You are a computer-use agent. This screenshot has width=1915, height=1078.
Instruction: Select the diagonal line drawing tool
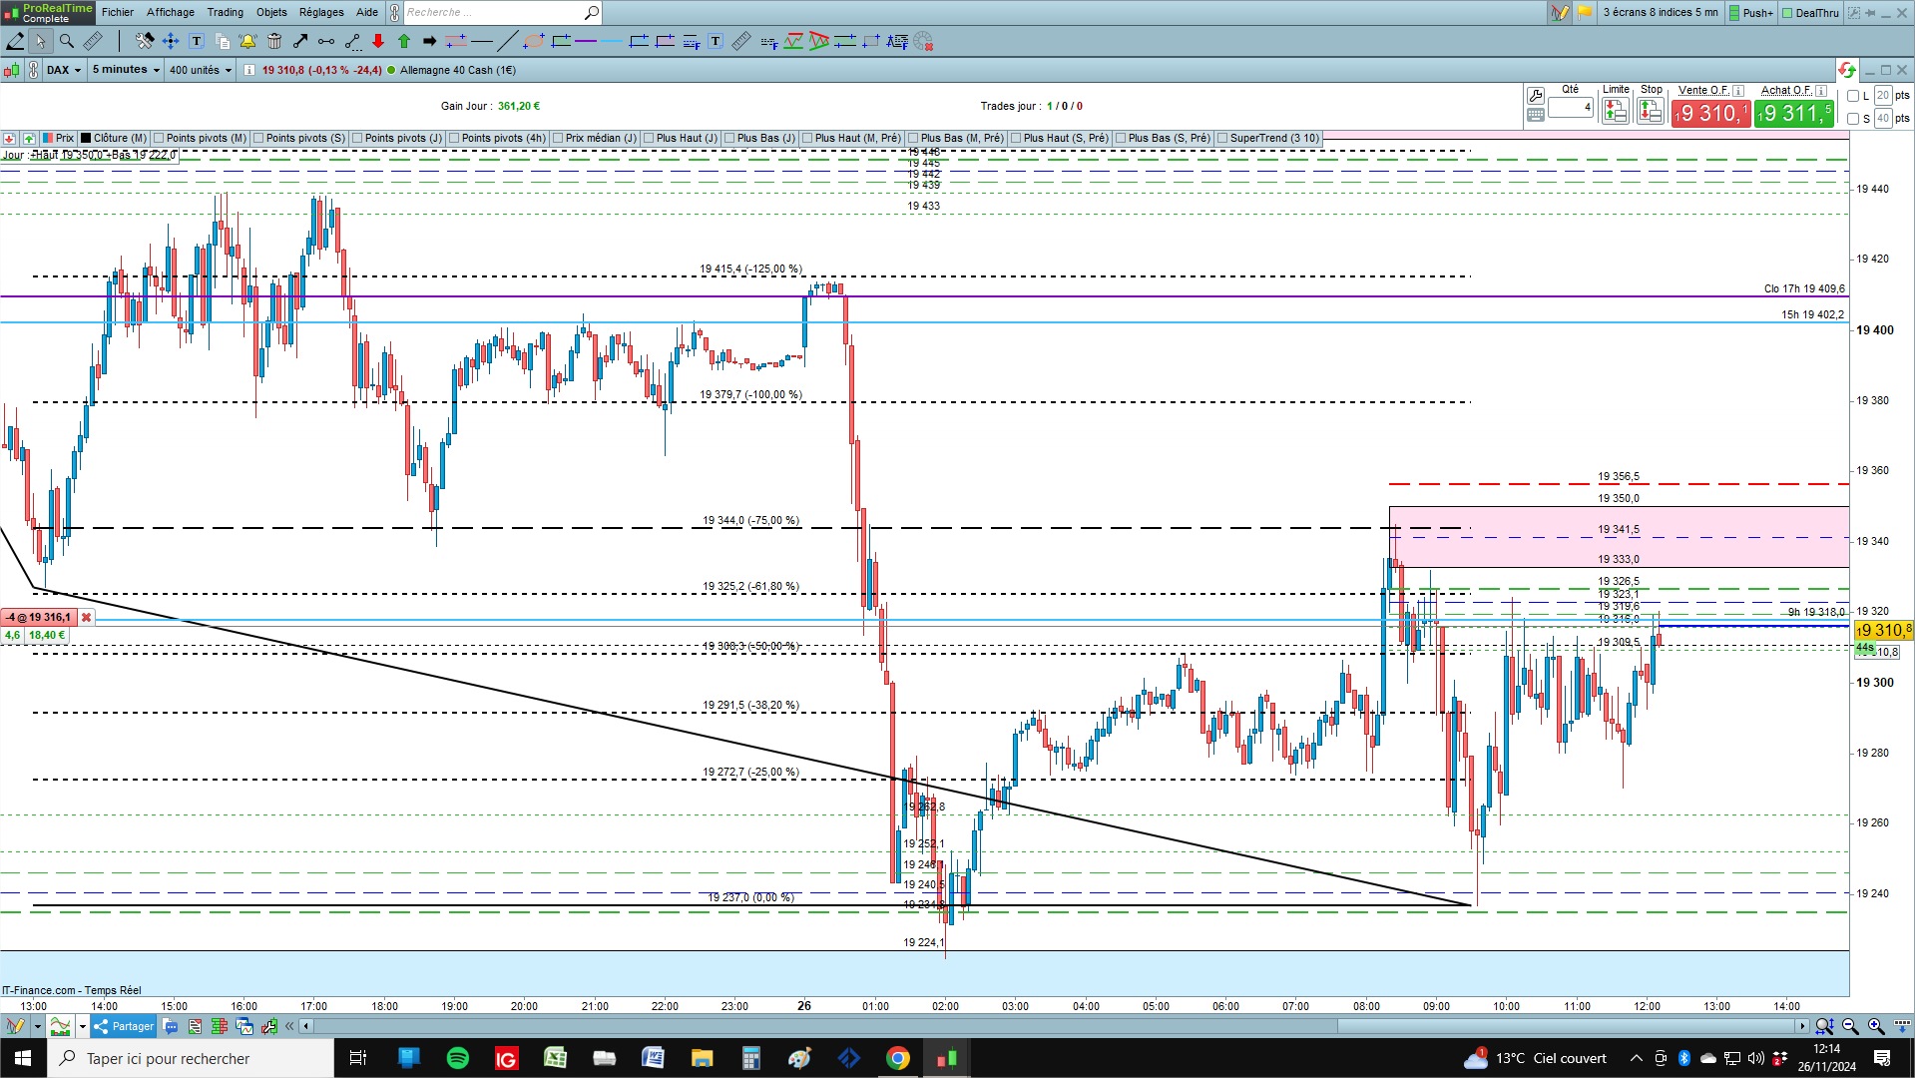click(507, 41)
